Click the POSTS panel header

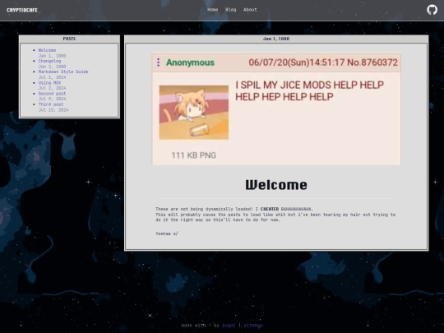[69, 39]
